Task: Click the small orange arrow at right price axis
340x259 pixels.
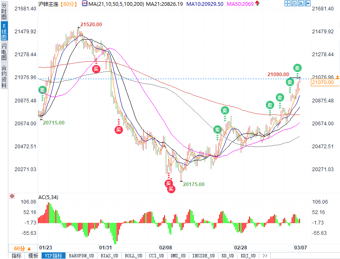Action: 337,77
